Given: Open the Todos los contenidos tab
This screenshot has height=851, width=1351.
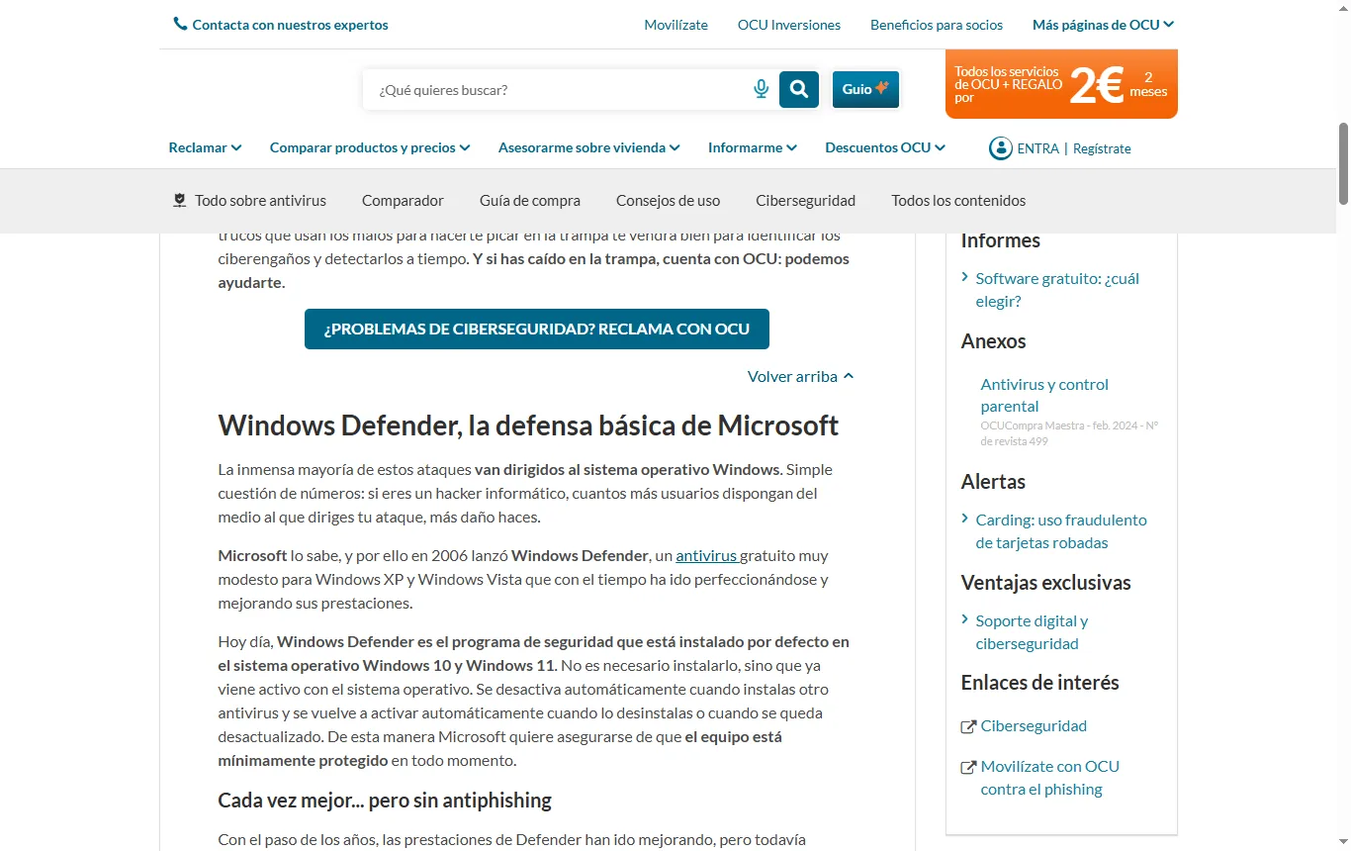Looking at the screenshot, I should tap(958, 200).
